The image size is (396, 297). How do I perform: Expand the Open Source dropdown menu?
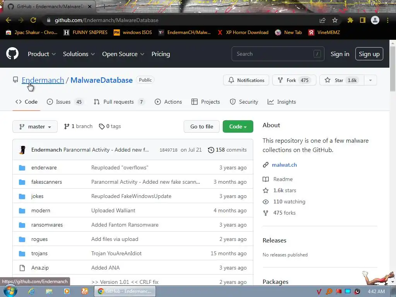click(x=123, y=54)
